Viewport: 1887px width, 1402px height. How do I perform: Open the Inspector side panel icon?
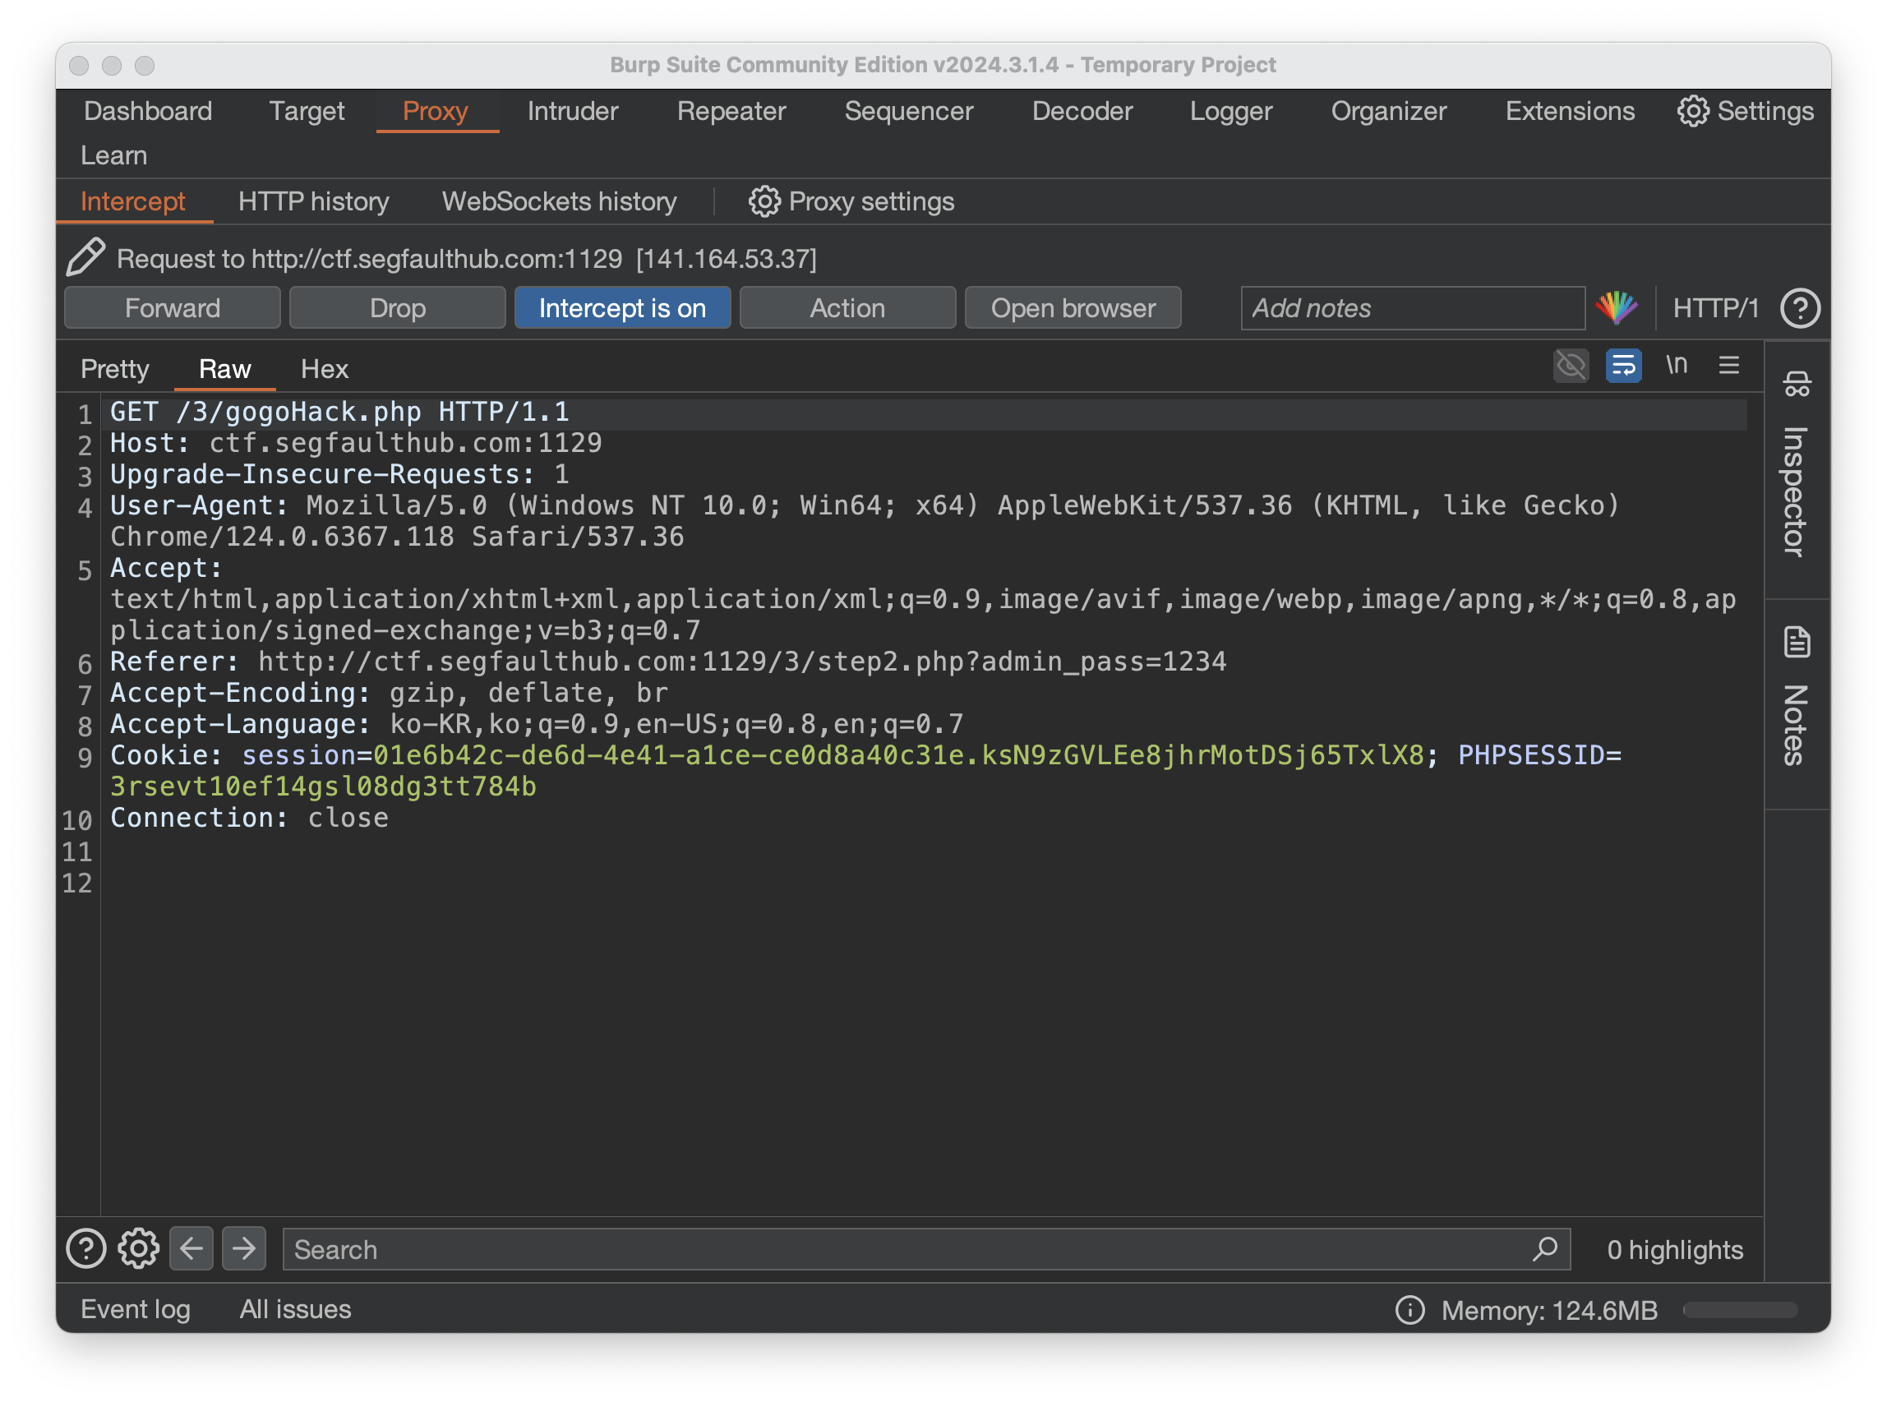(1796, 385)
